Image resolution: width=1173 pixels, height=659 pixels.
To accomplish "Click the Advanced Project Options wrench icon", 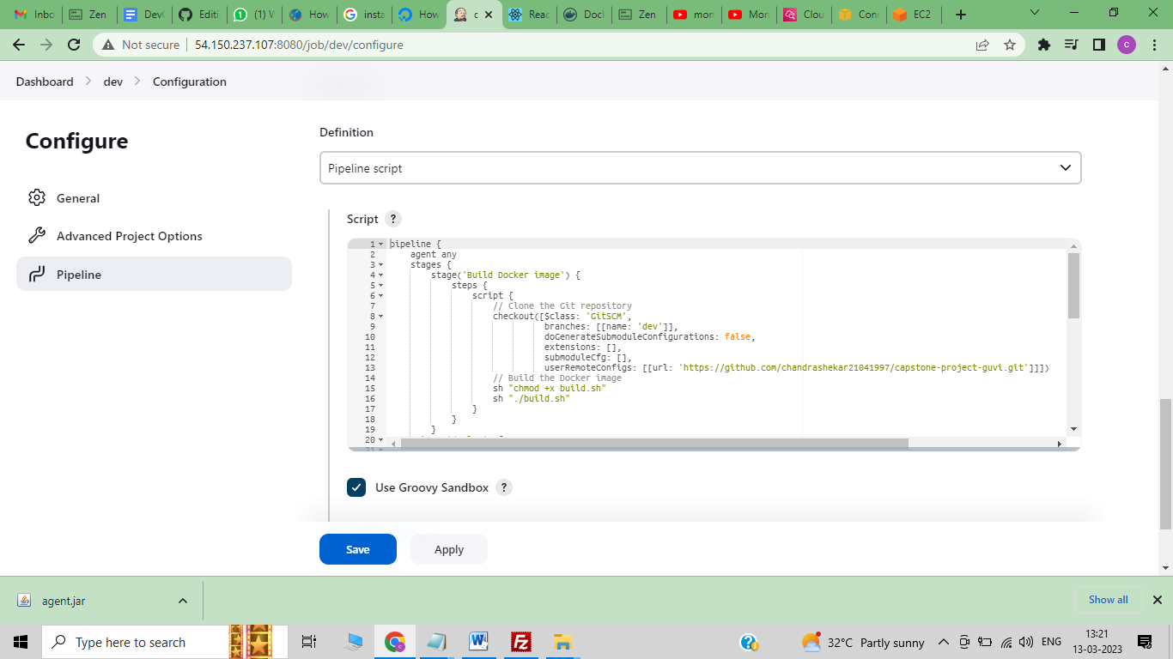I will pos(38,236).
